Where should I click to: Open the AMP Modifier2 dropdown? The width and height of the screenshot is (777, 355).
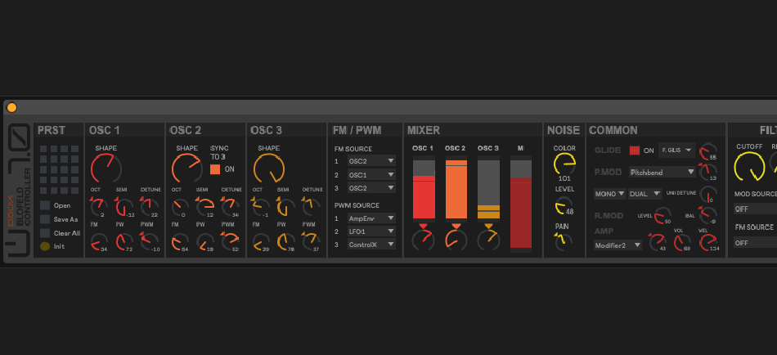(618, 245)
